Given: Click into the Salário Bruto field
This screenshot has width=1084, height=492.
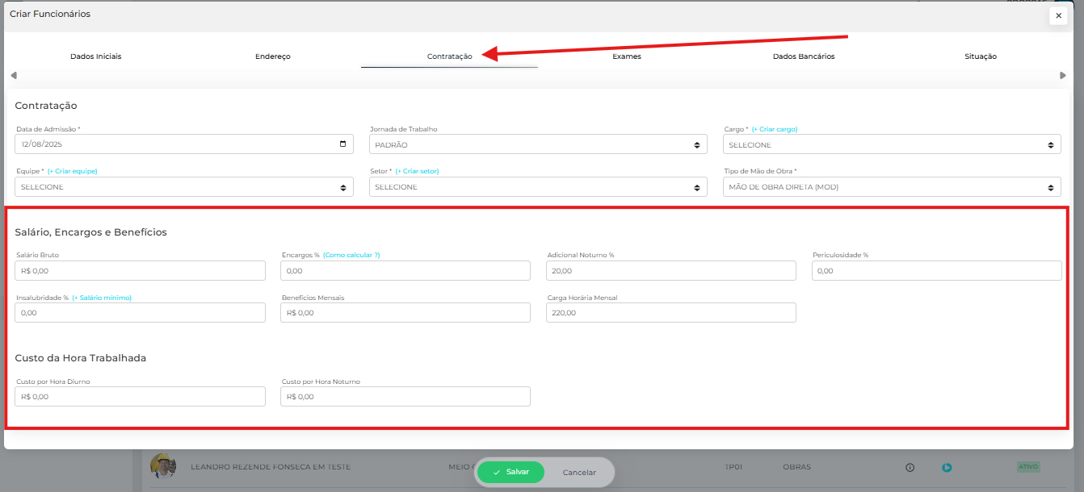Looking at the screenshot, I should (x=141, y=271).
